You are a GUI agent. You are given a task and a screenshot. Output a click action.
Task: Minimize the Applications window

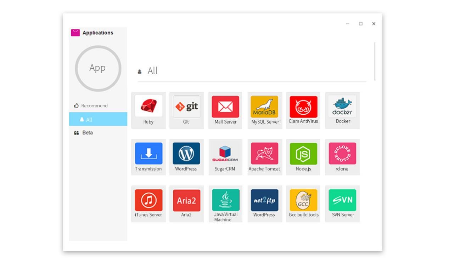click(x=348, y=24)
